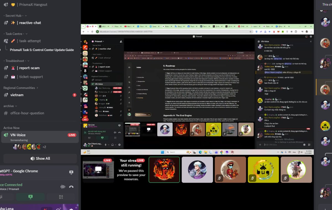Click the 'Index' heading in shared document

[x=139, y=67]
